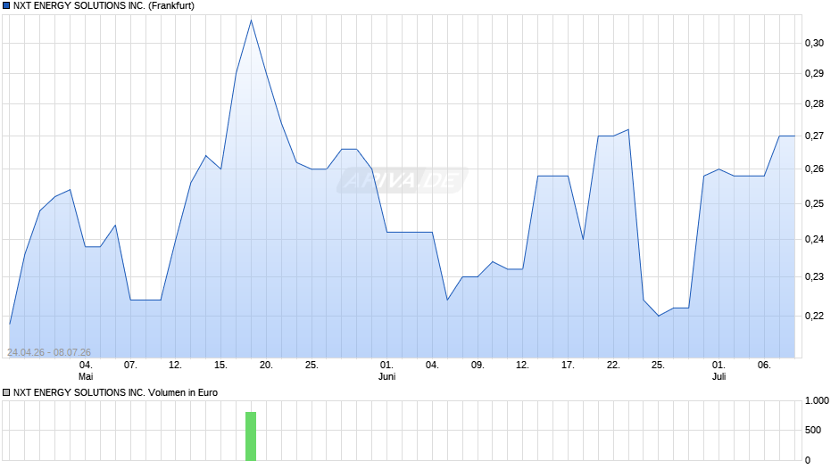The width and height of the screenshot is (839, 469).
Task: Click the 01. Juli date label
Action: (x=719, y=371)
